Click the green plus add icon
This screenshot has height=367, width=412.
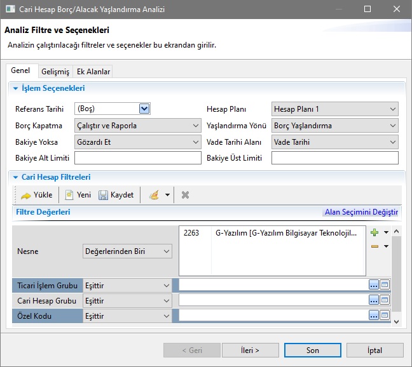coord(374,232)
